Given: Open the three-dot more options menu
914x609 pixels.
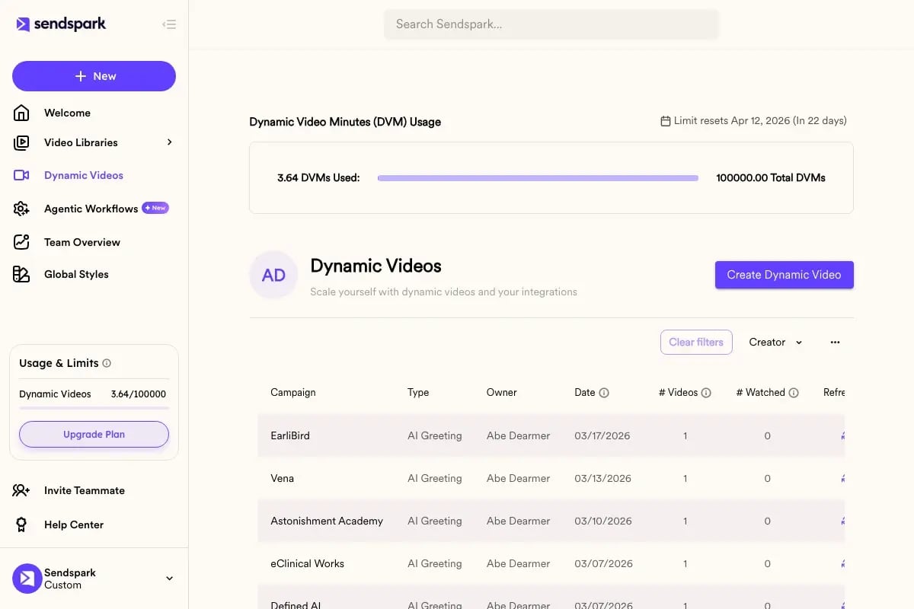Looking at the screenshot, I should pos(835,342).
